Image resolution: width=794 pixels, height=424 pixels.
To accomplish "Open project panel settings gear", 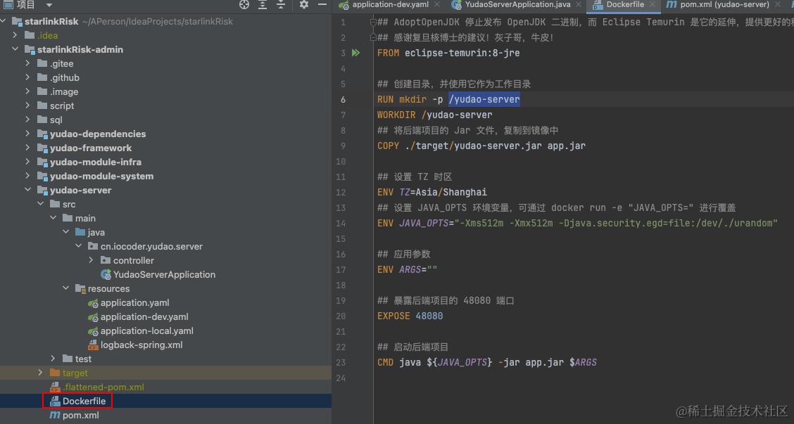I will click(x=304, y=4).
